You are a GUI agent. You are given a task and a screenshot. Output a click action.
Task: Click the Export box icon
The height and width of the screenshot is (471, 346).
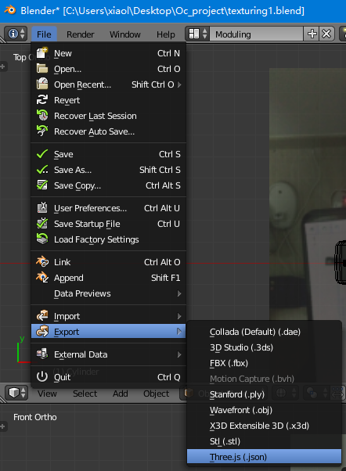pyautogui.click(x=42, y=331)
